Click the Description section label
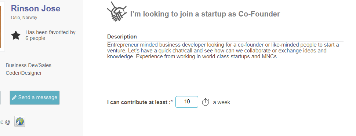 [x=122, y=37]
